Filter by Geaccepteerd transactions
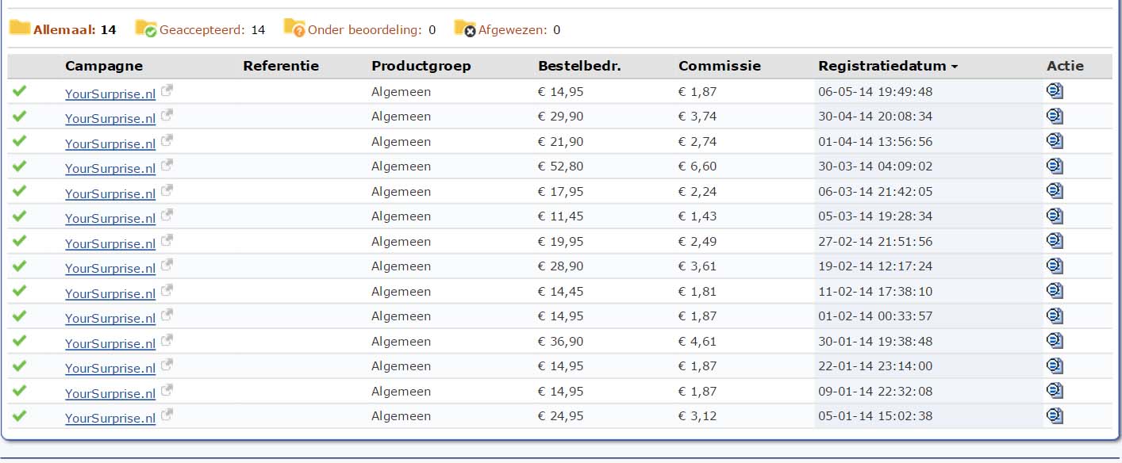 click(200, 29)
